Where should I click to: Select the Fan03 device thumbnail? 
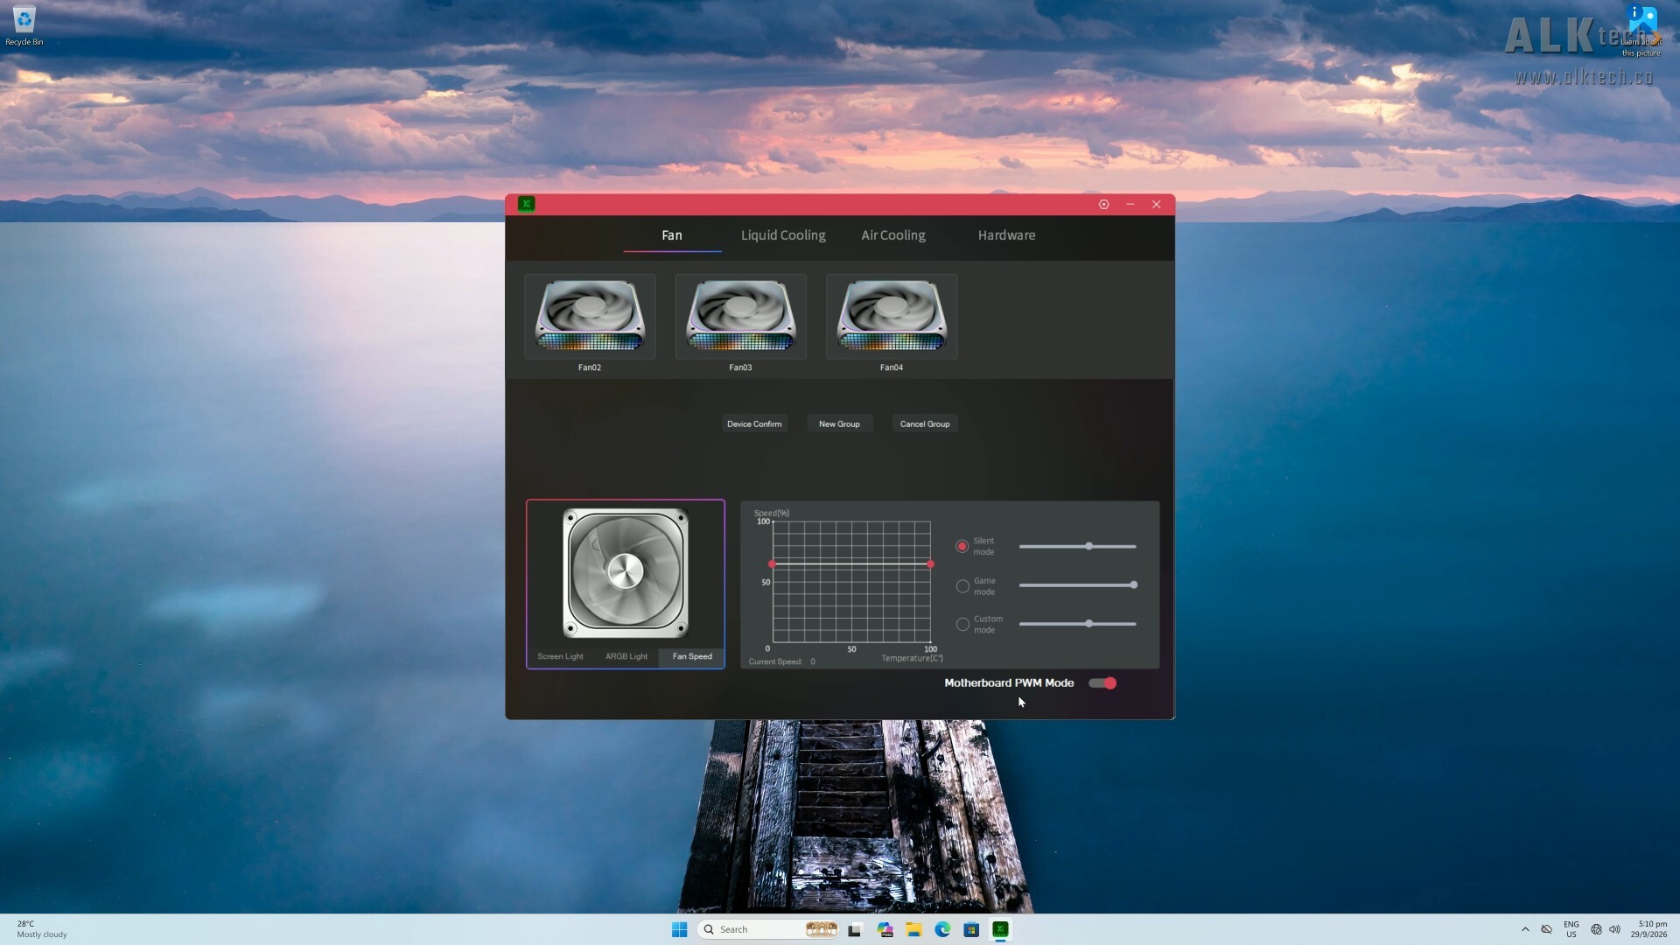coord(740,317)
